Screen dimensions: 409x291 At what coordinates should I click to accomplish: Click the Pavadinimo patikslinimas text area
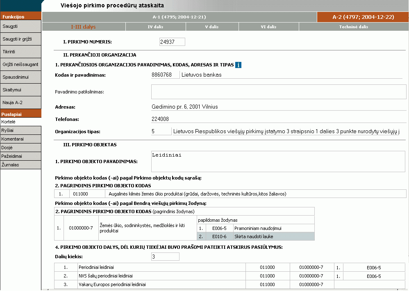point(279,92)
